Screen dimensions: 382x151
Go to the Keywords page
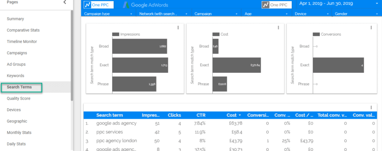[x=15, y=76]
